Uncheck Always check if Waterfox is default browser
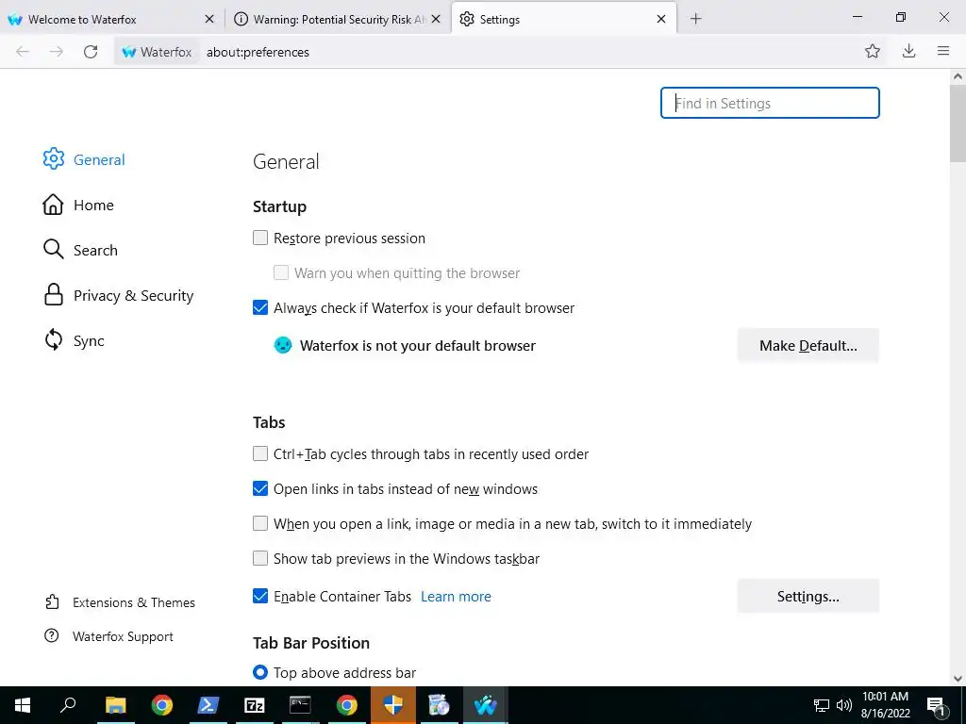966x724 pixels. click(x=260, y=307)
